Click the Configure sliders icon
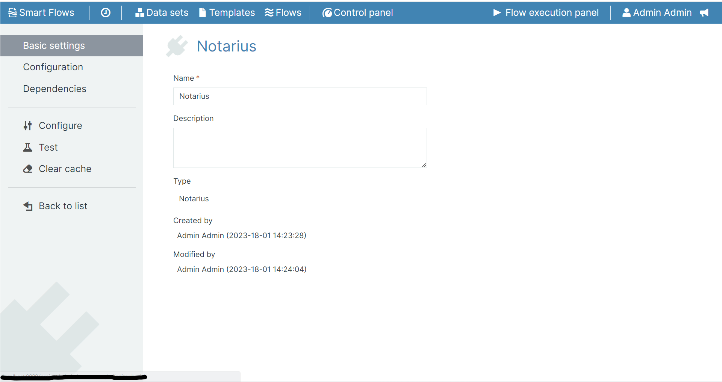 (x=27, y=125)
